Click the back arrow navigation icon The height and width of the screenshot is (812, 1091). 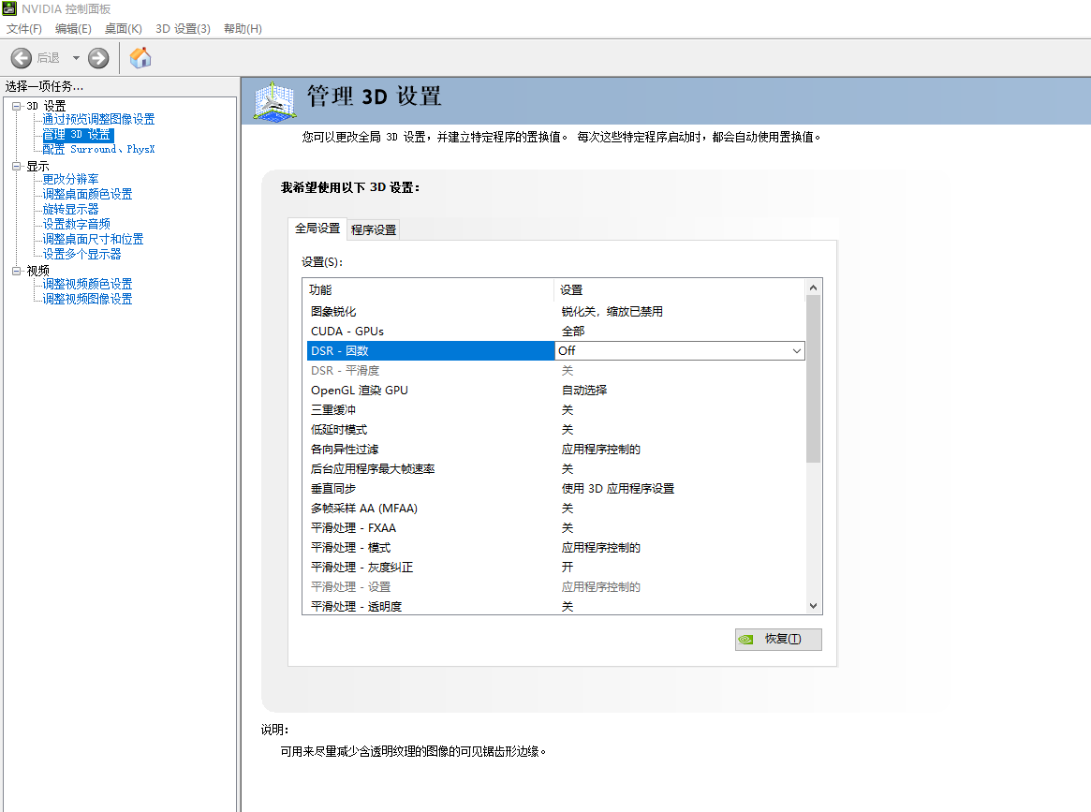pyautogui.click(x=22, y=58)
